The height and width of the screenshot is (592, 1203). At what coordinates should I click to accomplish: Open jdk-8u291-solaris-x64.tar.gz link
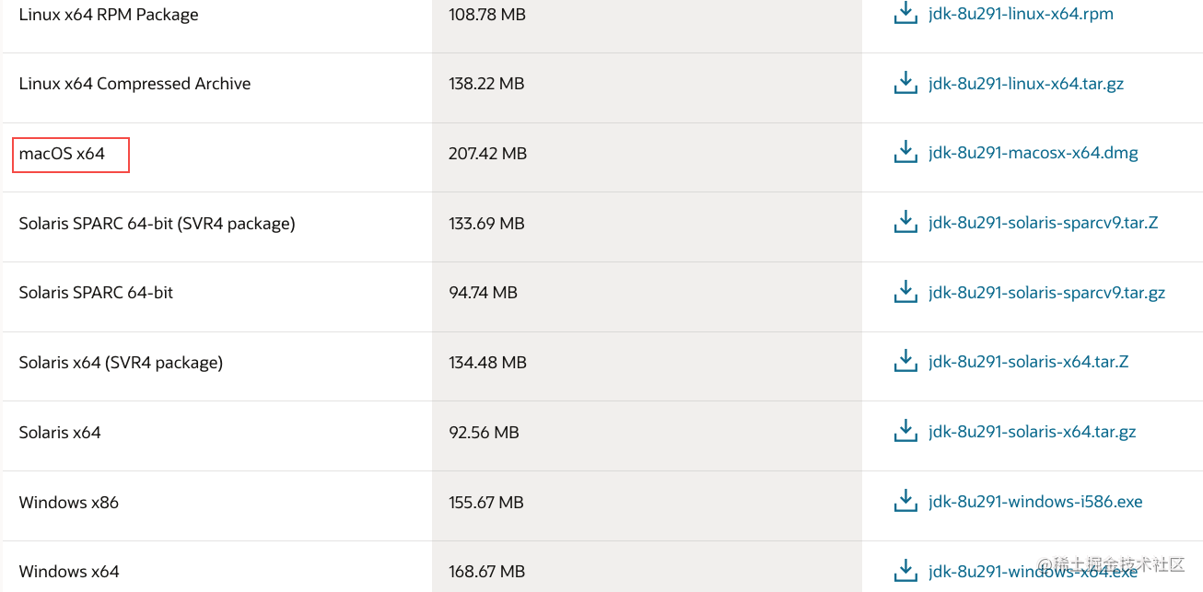[x=1032, y=432]
